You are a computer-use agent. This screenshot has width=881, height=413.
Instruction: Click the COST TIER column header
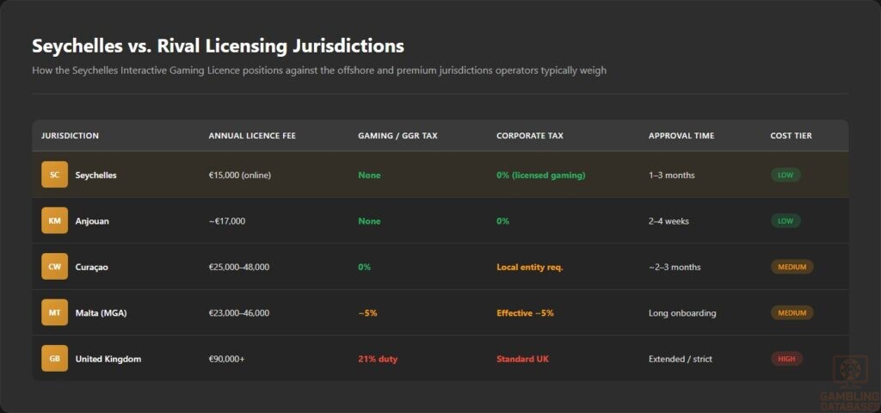[792, 135]
